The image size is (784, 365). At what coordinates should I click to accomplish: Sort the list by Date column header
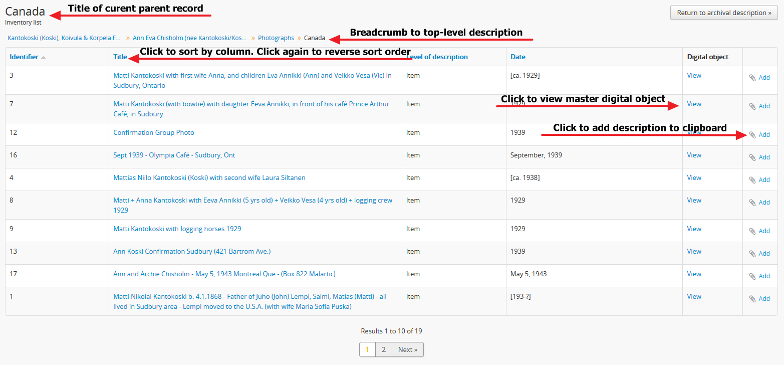pos(518,57)
